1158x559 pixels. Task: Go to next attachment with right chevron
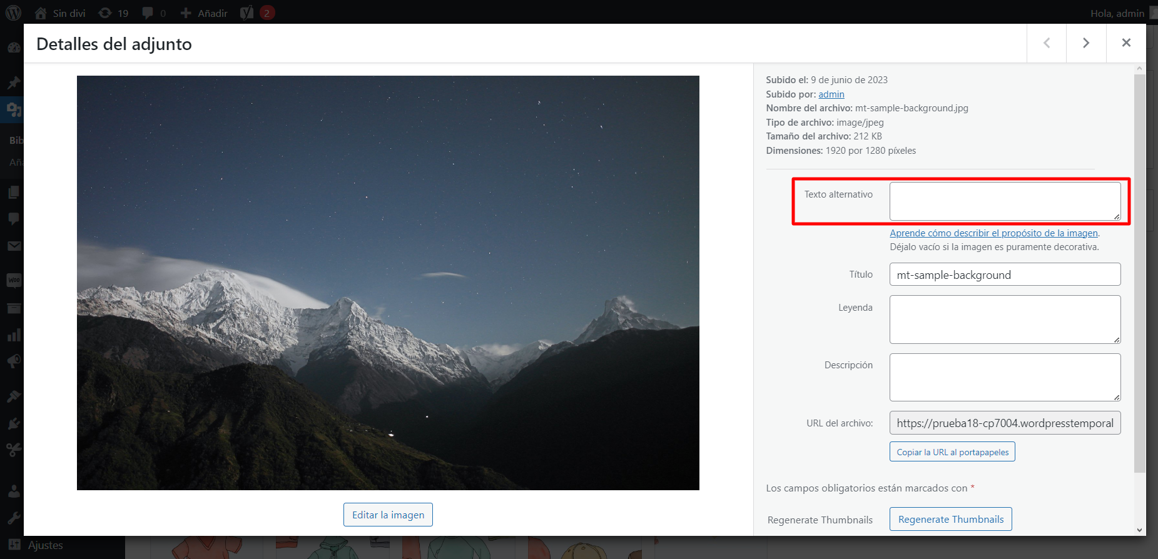[1086, 43]
